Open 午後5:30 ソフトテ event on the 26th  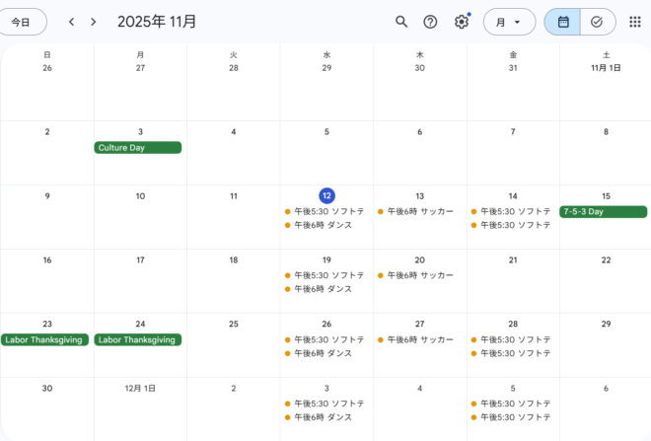pyautogui.click(x=325, y=339)
